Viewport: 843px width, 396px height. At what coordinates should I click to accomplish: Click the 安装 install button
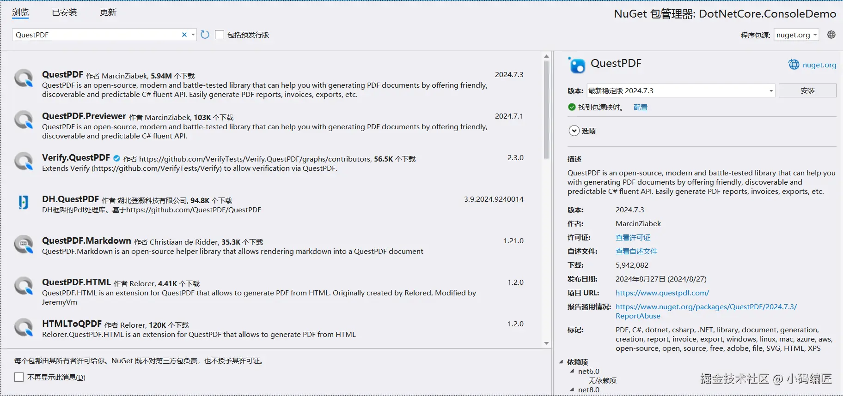807,90
